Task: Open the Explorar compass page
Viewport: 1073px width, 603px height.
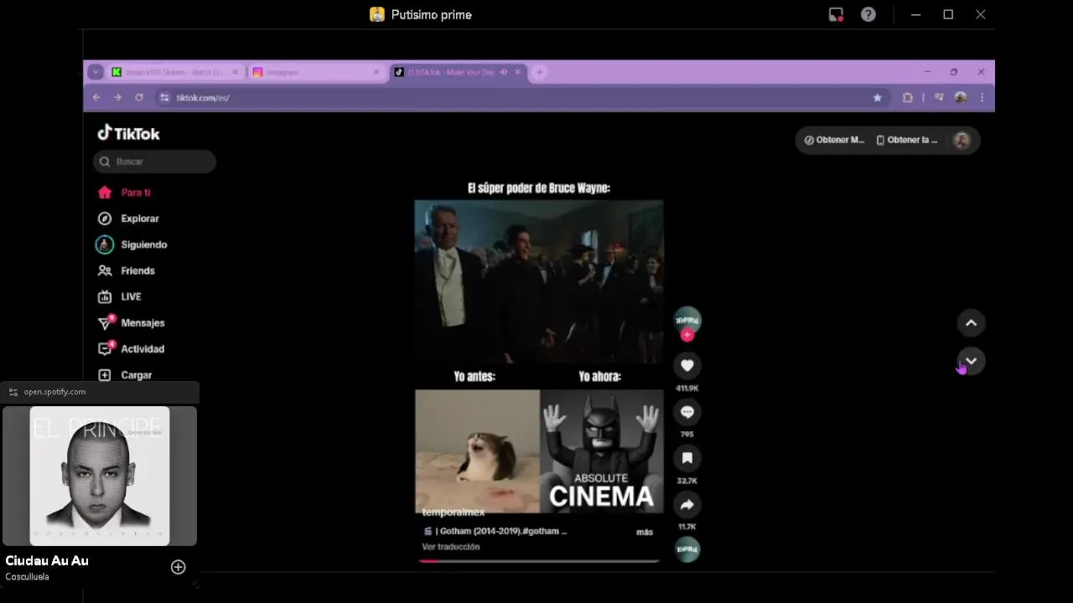Action: tap(128, 219)
